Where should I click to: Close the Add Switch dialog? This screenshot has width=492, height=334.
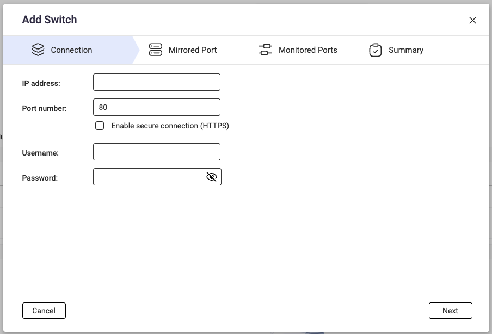472,20
